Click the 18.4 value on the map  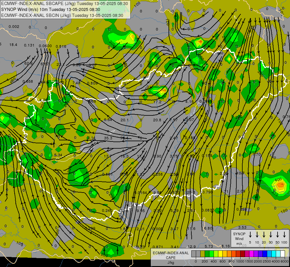click(13, 45)
